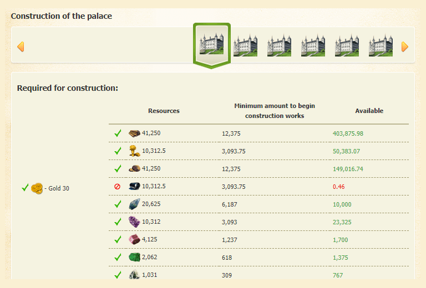The height and width of the screenshot is (288, 426).
Task: Click the 10,312 amethyst amount
Action: coord(151,222)
